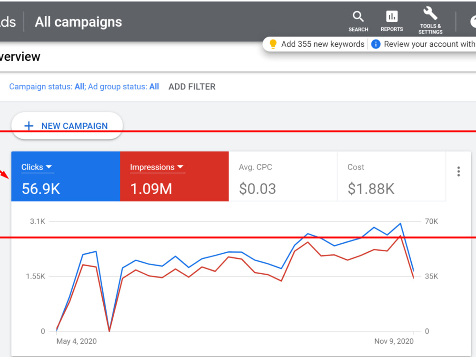476x357 pixels.
Task: Click the 35K right axis label
Action: 431,276
